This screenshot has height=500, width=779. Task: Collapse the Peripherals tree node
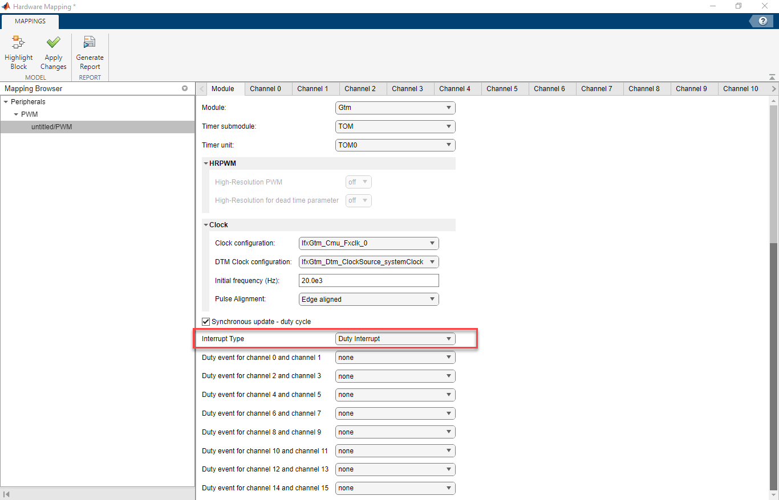point(6,102)
